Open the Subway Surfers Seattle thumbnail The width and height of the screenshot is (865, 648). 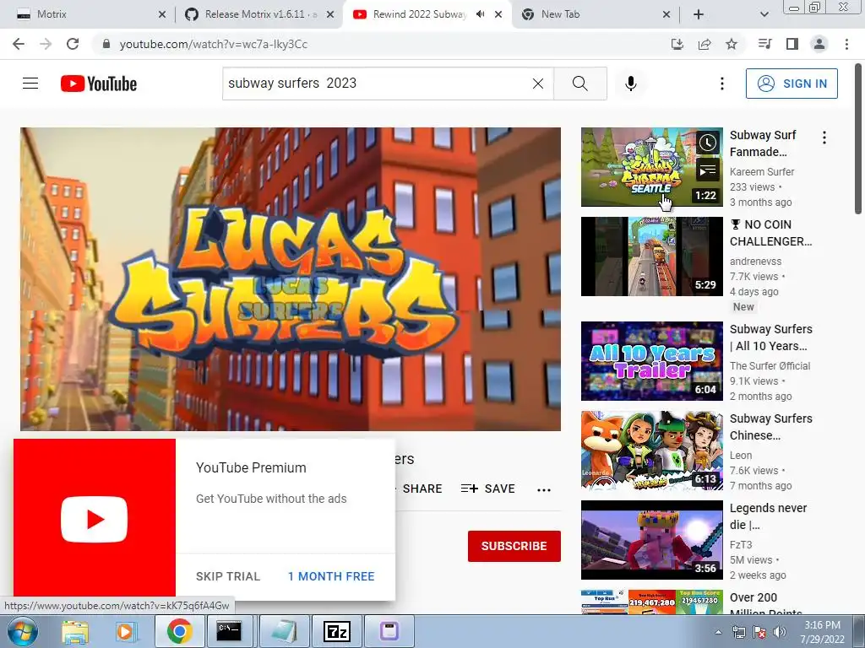point(651,167)
